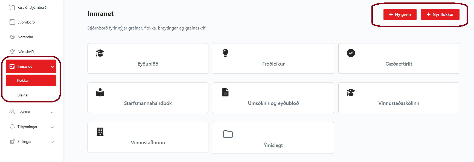474x162 pixels.
Task: Click the open book icon for Starfsmannahandbók
Action: (x=100, y=92)
